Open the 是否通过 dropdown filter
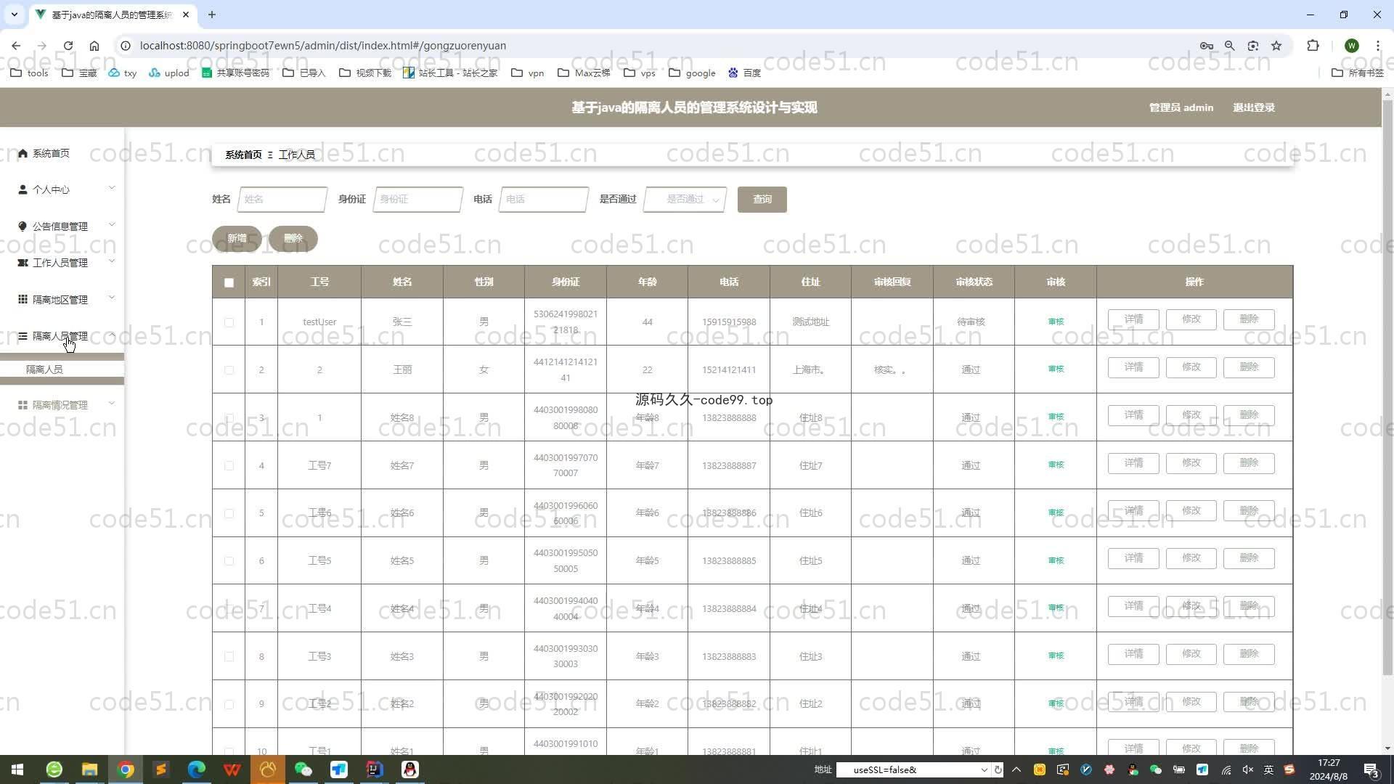The height and width of the screenshot is (784, 1394). pos(685,199)
